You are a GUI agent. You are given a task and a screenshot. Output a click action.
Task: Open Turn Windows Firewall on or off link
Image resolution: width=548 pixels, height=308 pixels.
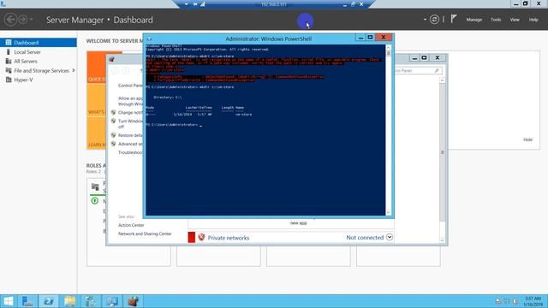(x=130, y=123)
